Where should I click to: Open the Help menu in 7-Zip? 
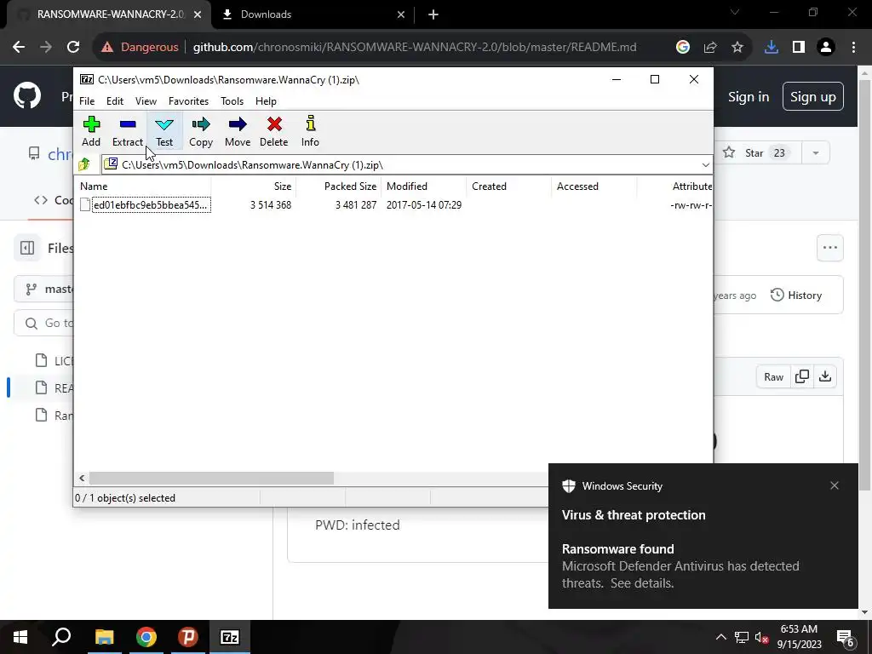[266, 101]
